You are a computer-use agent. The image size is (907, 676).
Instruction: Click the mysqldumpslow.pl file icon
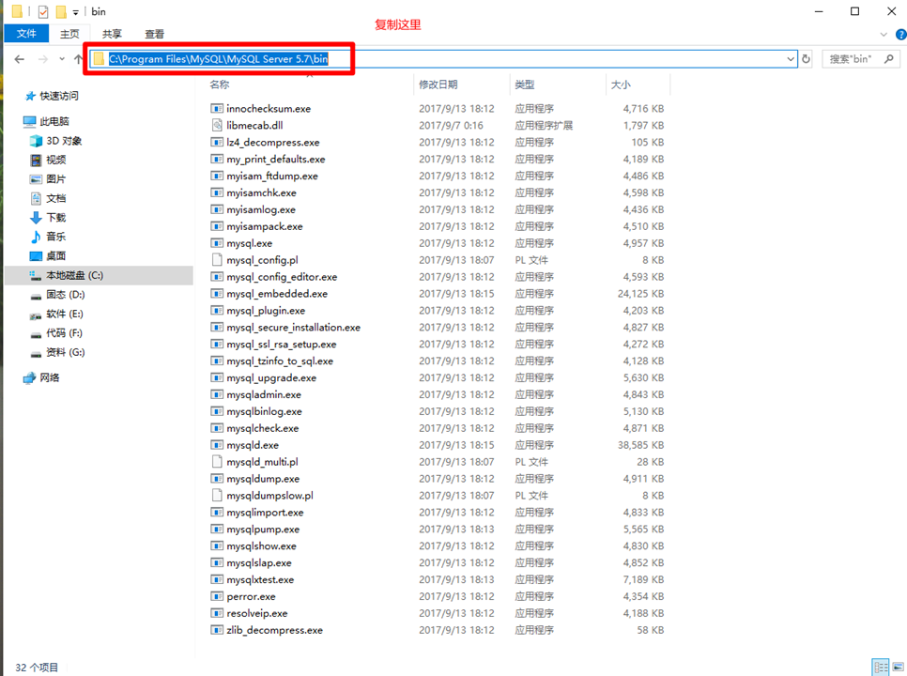tap(217, 495)
